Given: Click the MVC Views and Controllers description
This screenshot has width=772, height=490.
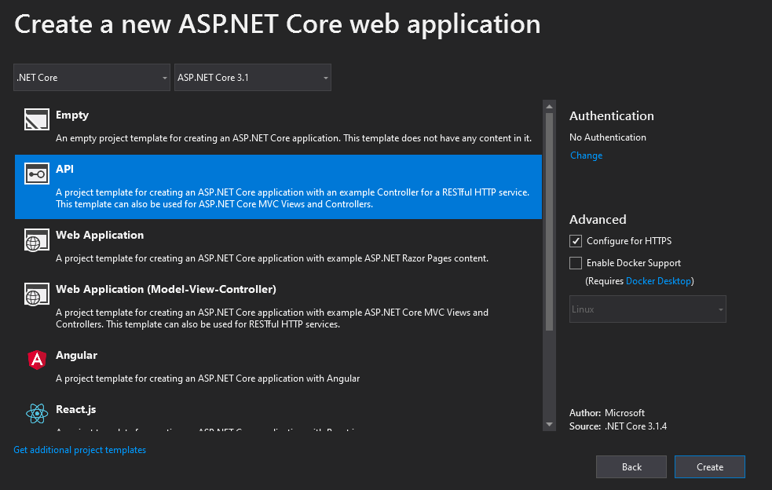Looking at the screenshot, I should (272, 319).
